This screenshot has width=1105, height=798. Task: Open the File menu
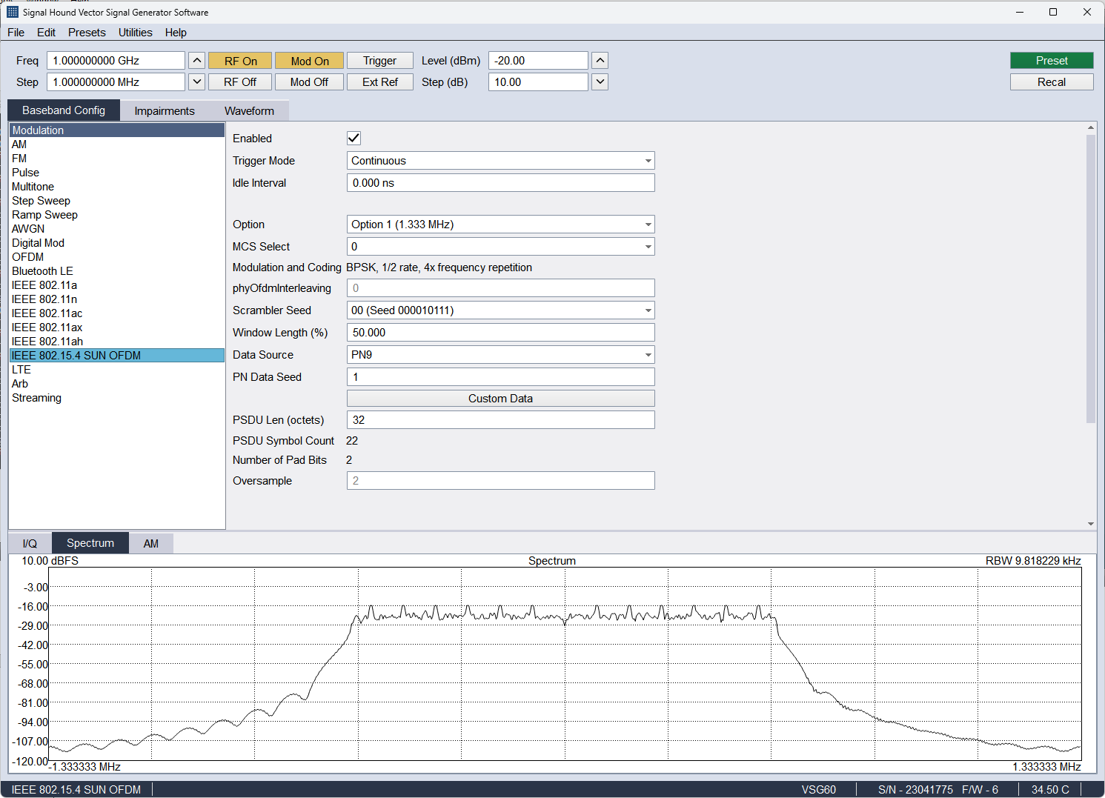[16, 33]
